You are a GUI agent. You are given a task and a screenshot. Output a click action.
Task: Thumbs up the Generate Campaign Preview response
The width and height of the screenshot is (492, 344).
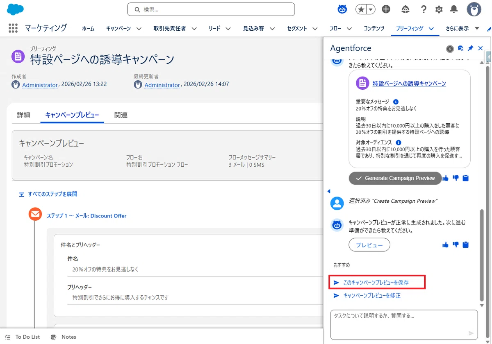[x=446, y=178]
